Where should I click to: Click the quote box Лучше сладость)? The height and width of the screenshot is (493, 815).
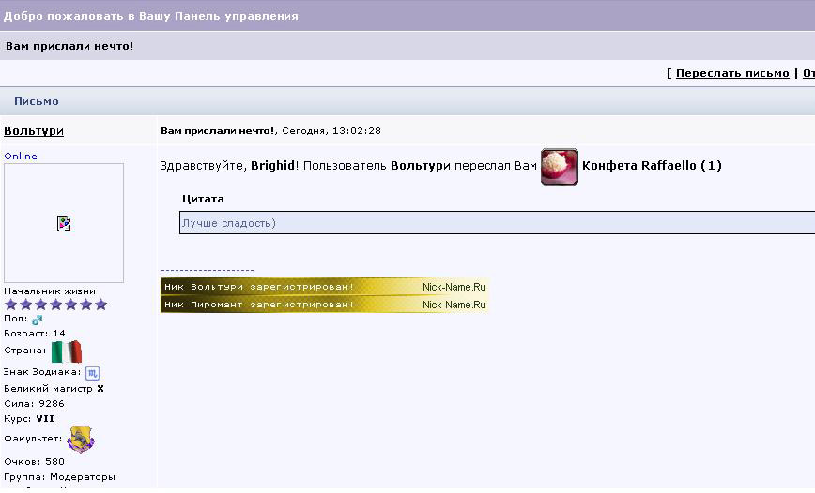click(x=497, y=223)
